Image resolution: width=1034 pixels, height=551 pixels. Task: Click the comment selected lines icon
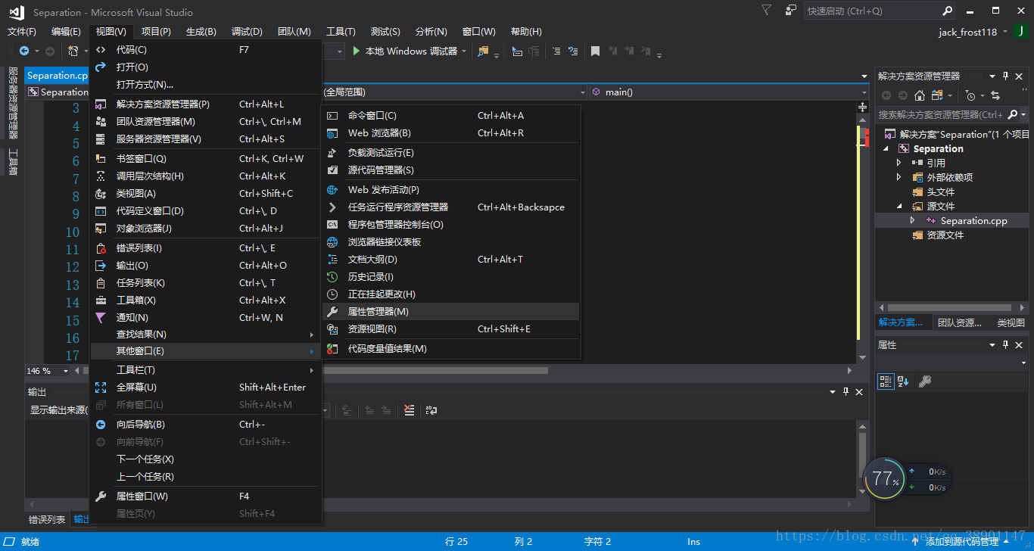click(x=556, y=51)
